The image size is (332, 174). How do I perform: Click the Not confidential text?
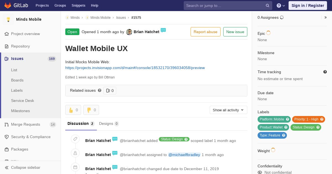278,172
